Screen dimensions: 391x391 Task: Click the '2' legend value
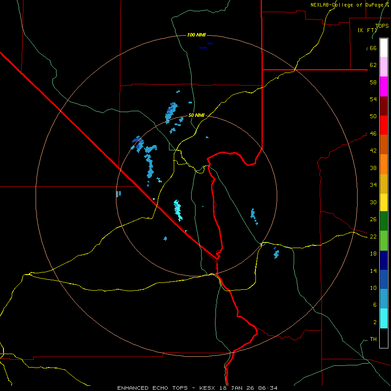(x=374, y=322)
